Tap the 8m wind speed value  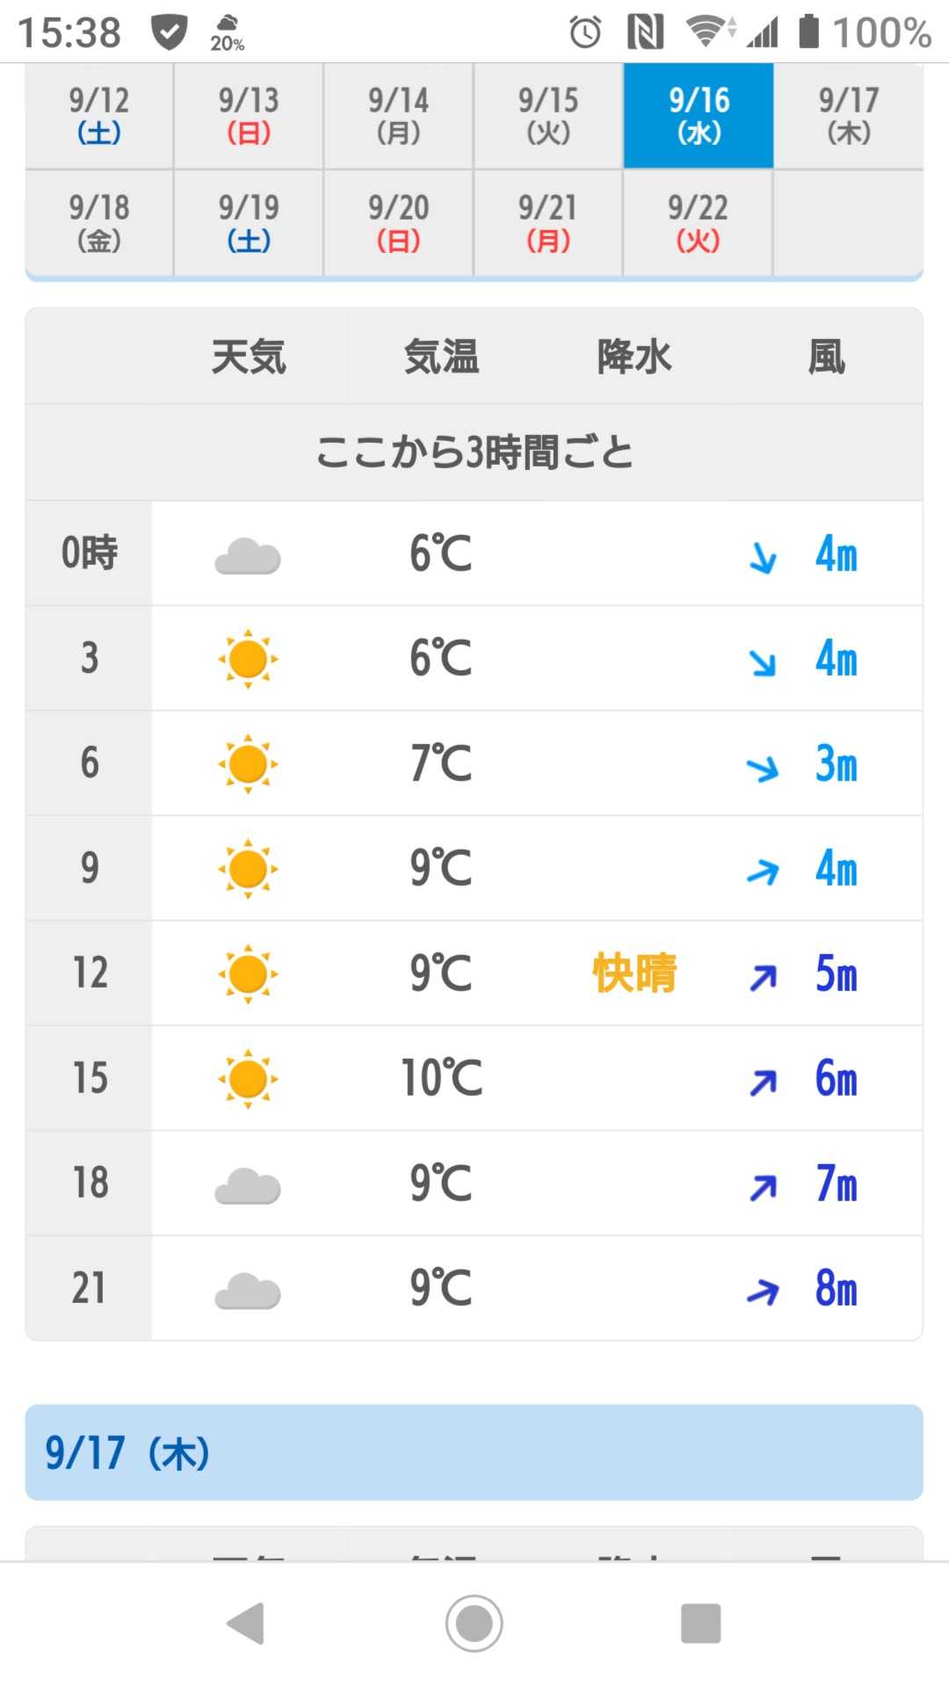pos(836,1289)
